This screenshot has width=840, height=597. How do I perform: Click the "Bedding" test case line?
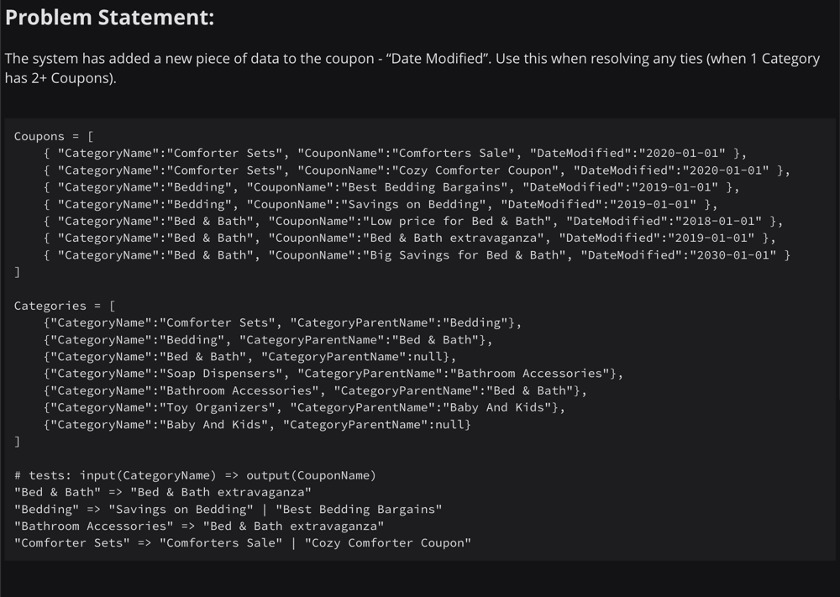228,509
